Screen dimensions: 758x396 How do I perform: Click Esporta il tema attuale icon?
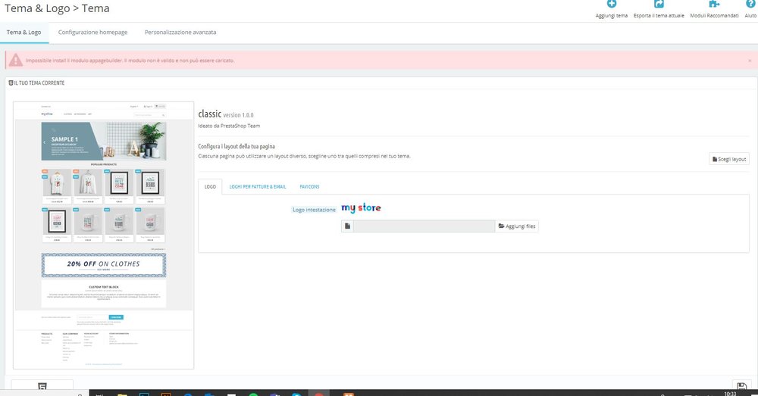pos(659,4)
